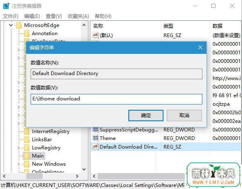Select the Annotation key in tree
242x189 pixels.
45,33
